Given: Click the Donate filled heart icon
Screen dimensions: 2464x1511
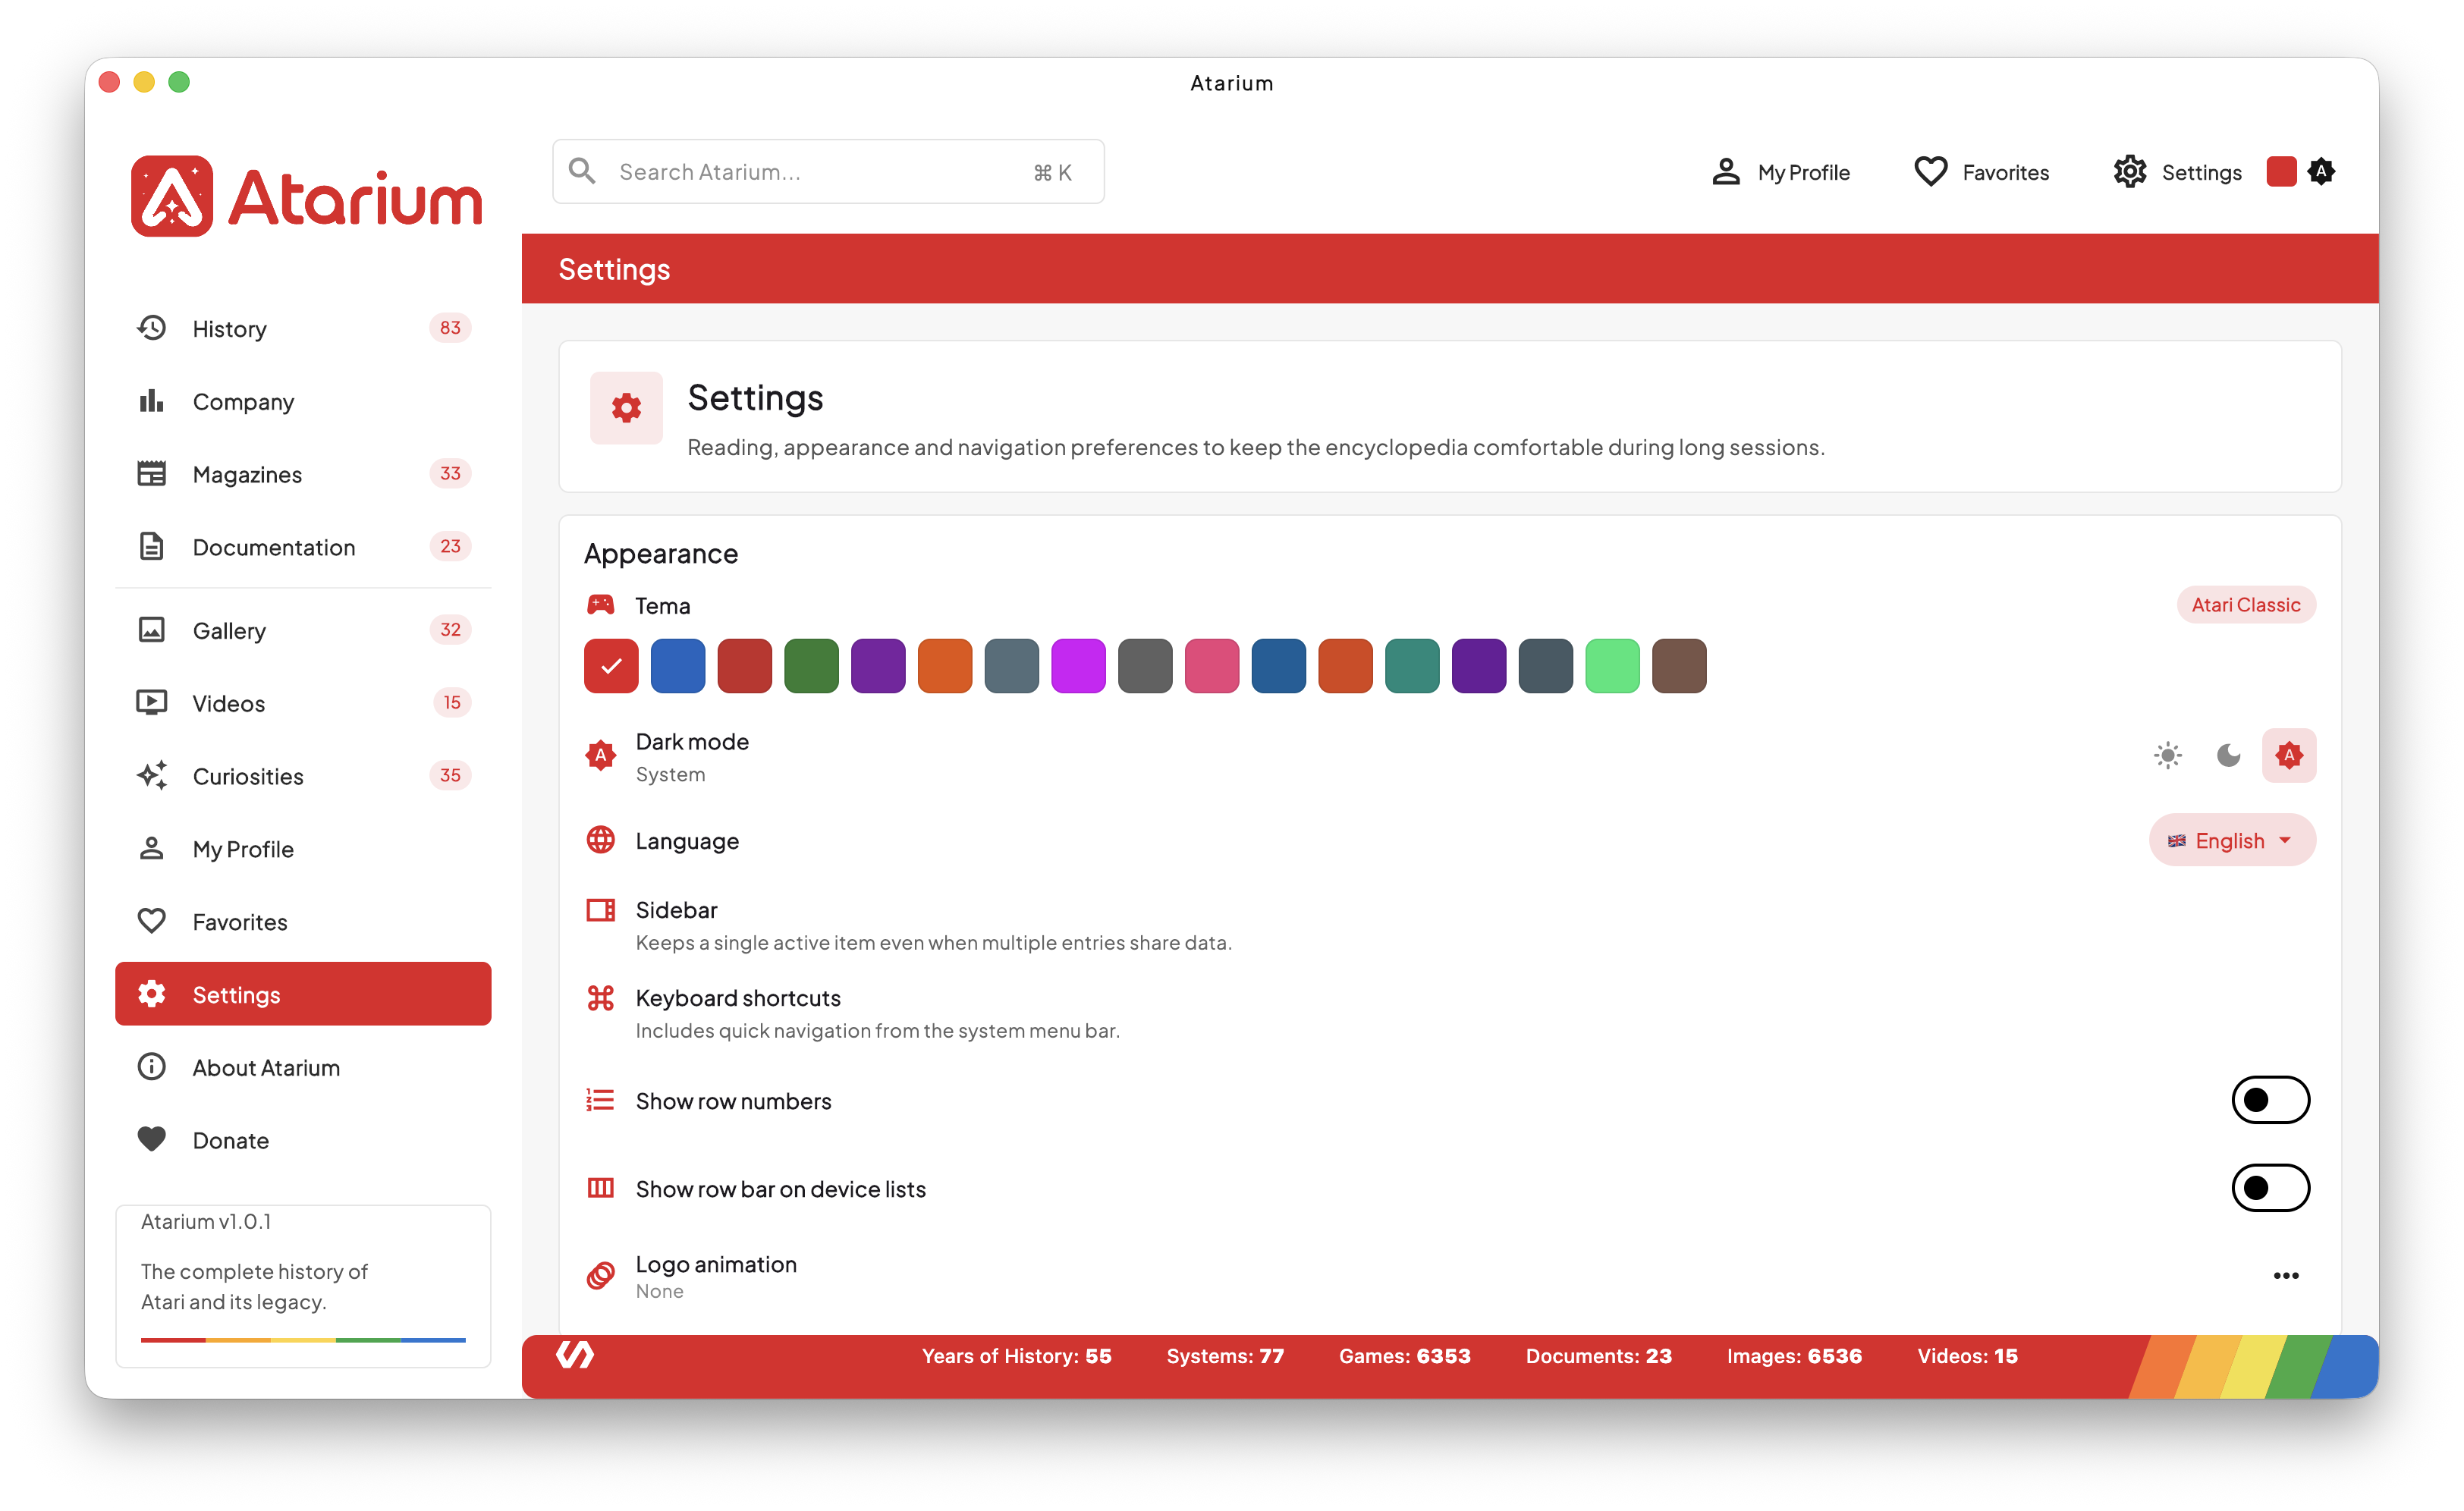Looking at the screenshot, I should [x=151, y=1140].
